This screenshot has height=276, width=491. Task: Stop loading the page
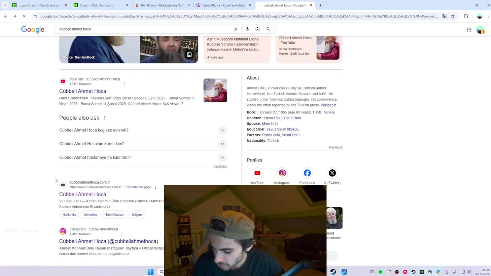pyautogui.click(x=24, y=16)
